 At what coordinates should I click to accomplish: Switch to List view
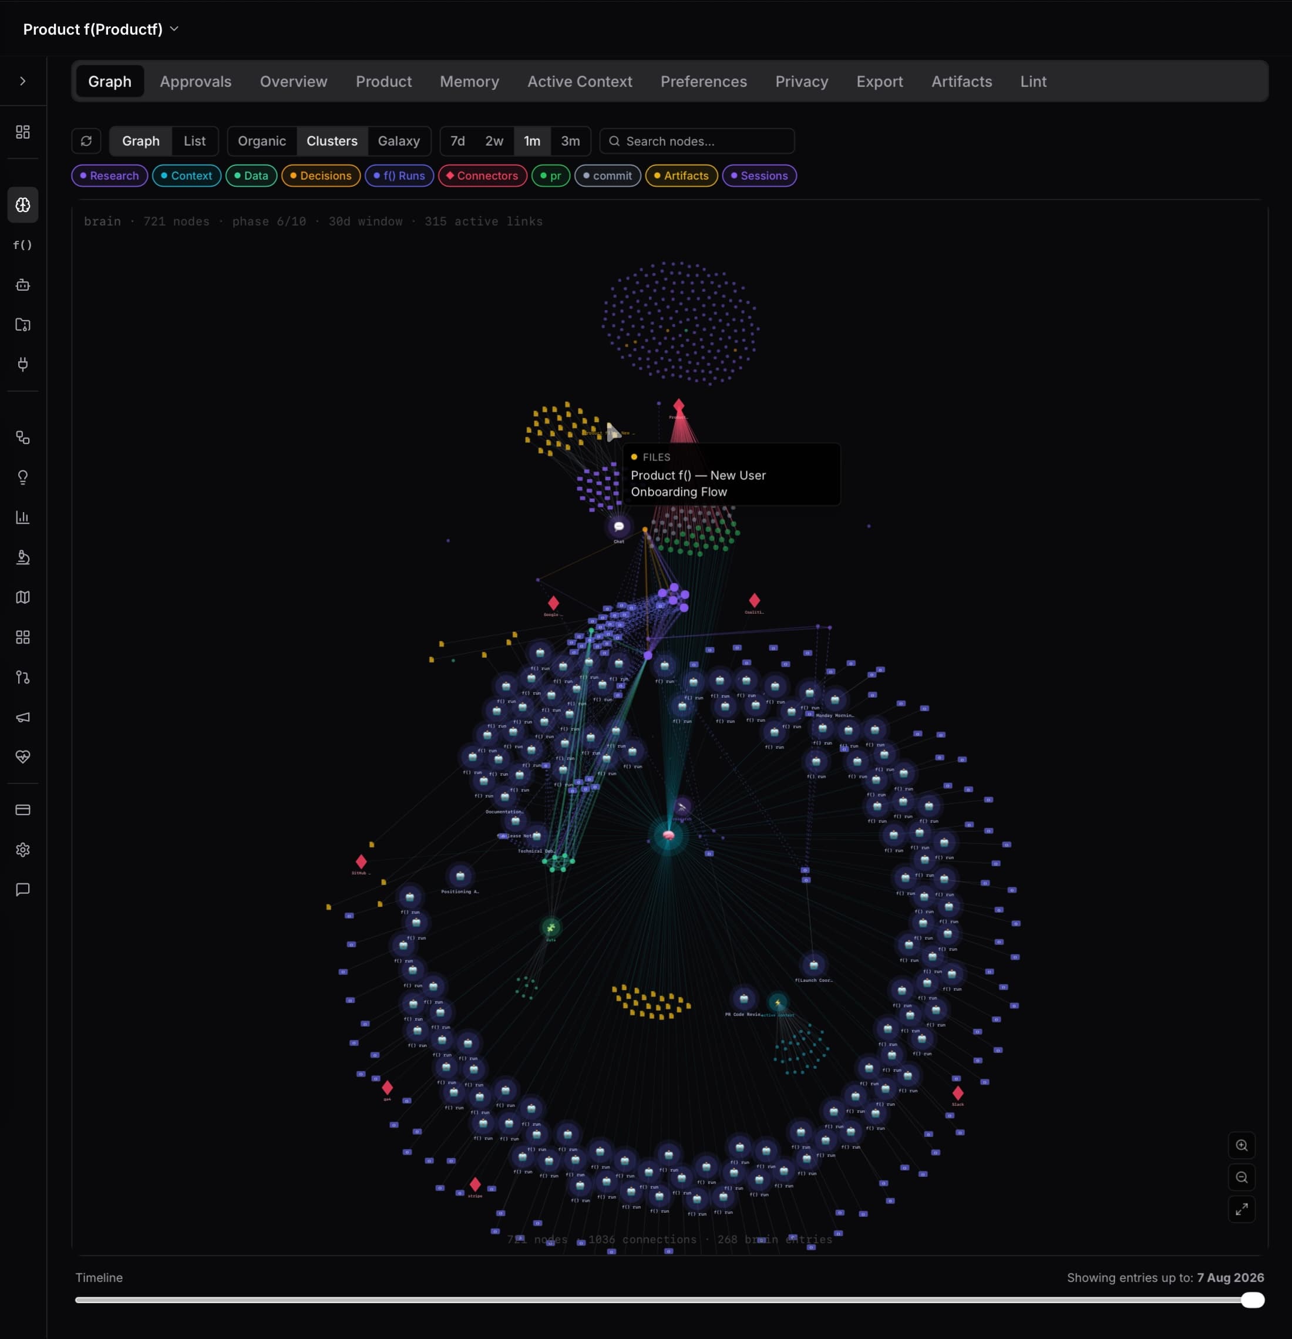point(194,141)
